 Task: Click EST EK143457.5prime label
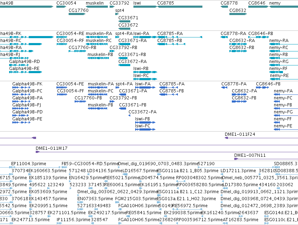pyautogui.click(x=48, y=199)
